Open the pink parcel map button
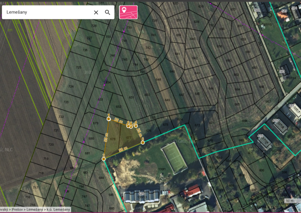 click(128, 12)
